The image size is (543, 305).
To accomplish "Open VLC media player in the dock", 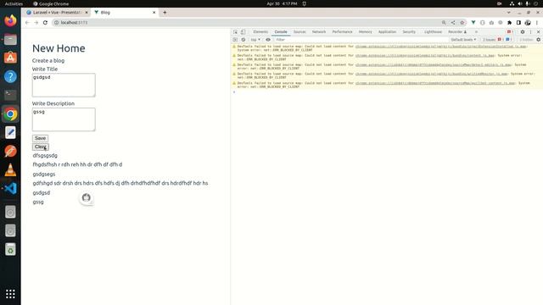I will 10,169.
